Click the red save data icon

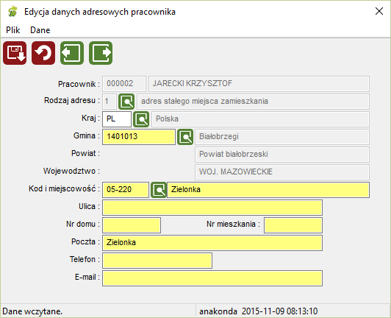click(15, 53)
